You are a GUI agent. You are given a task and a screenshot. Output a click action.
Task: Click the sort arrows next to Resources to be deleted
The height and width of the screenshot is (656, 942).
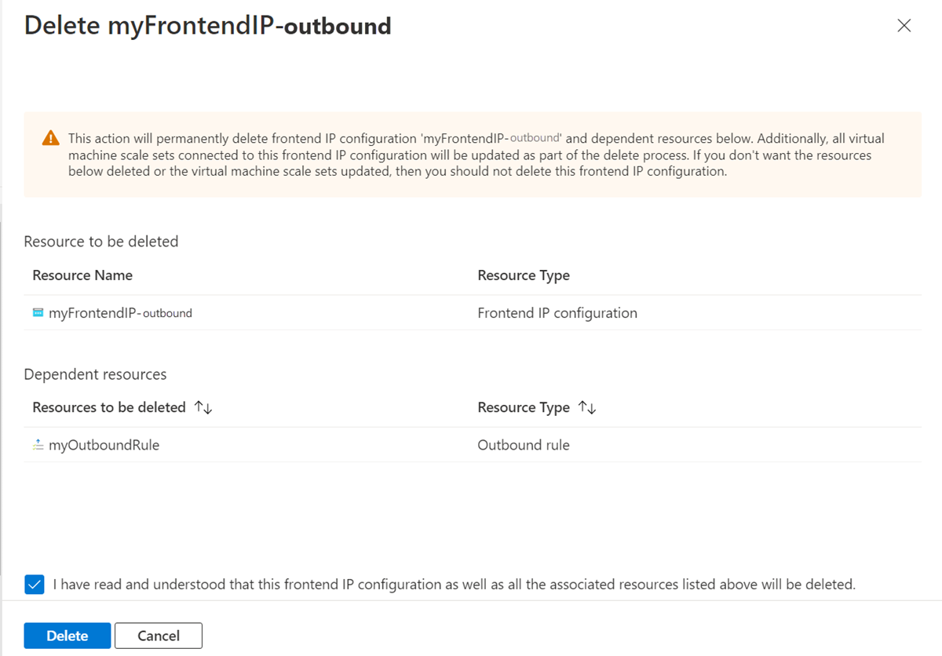click(199, 407)
